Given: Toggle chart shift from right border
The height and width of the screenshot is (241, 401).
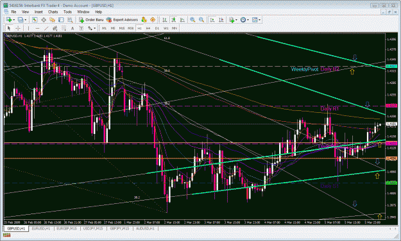Looking at the screenshot, I should (x=221, y=20).
